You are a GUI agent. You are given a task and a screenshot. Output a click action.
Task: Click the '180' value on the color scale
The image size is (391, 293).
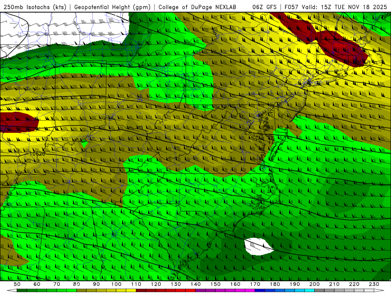click(x=275, y=284)
